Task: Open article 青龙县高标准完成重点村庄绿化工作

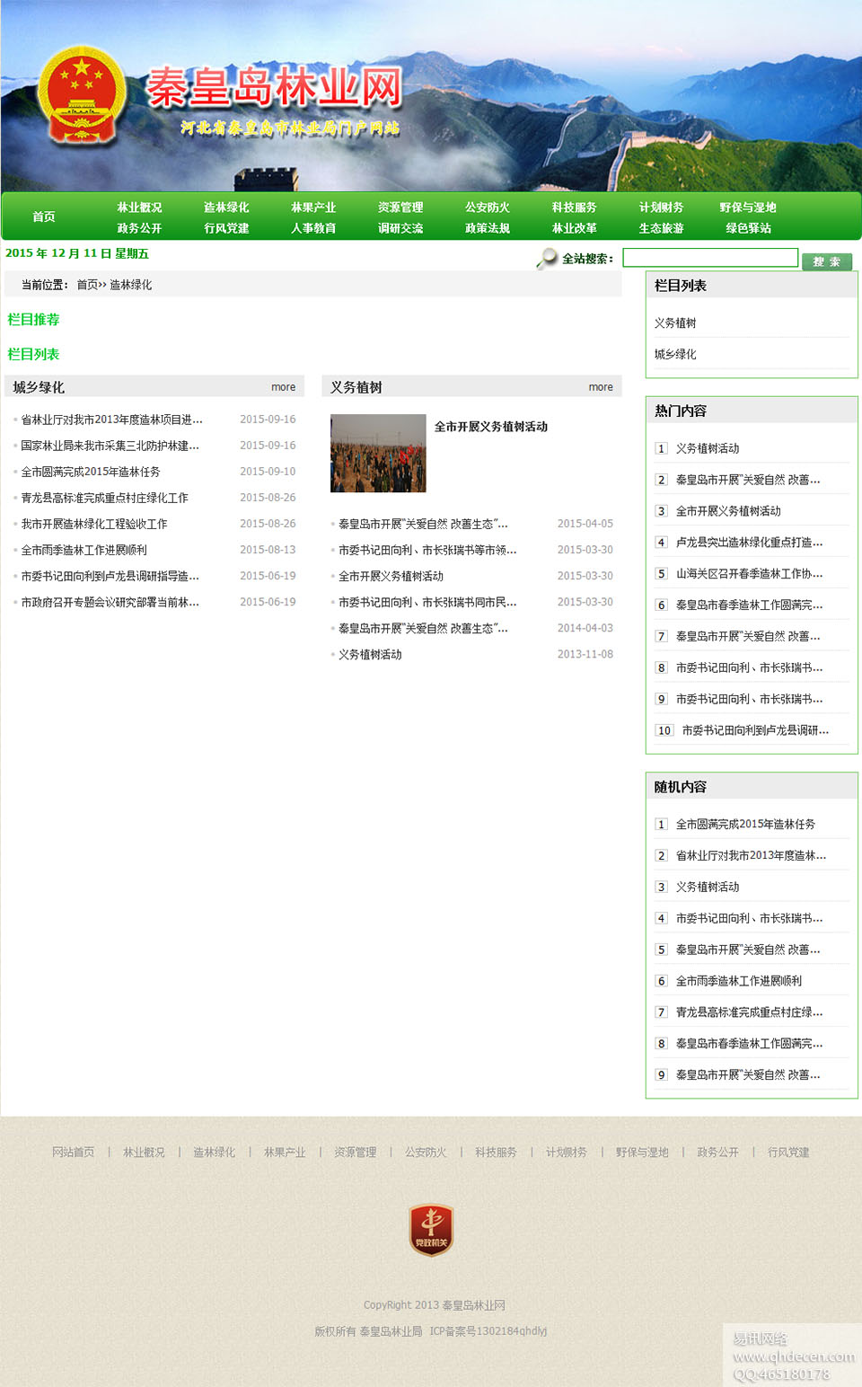Action: click(x=105, y=498)
